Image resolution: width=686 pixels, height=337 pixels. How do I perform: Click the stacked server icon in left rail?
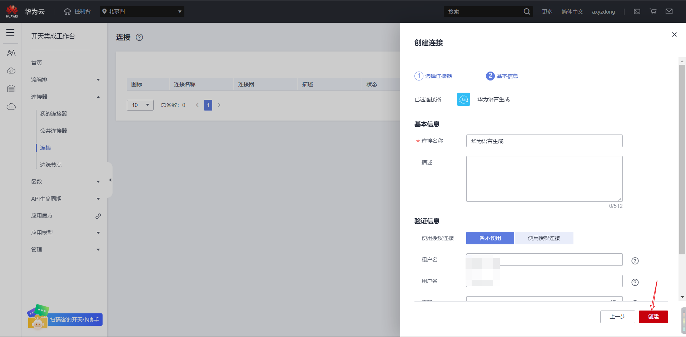(x=11, y=88)
